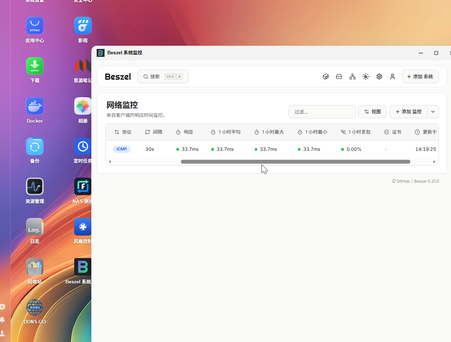Click the Beszel 0.21.0 version link
This screenshot has width=451, height=342.
426,181
